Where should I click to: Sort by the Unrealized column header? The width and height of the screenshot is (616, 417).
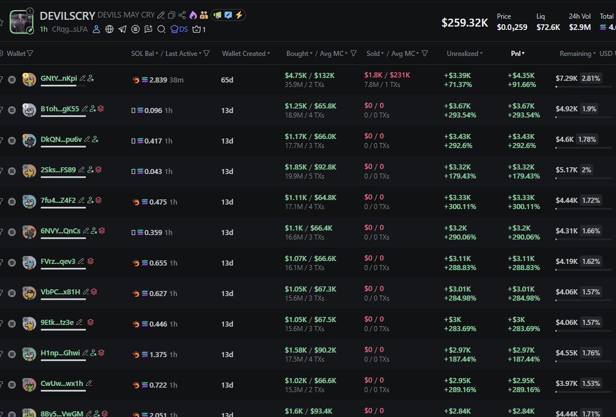464,54
